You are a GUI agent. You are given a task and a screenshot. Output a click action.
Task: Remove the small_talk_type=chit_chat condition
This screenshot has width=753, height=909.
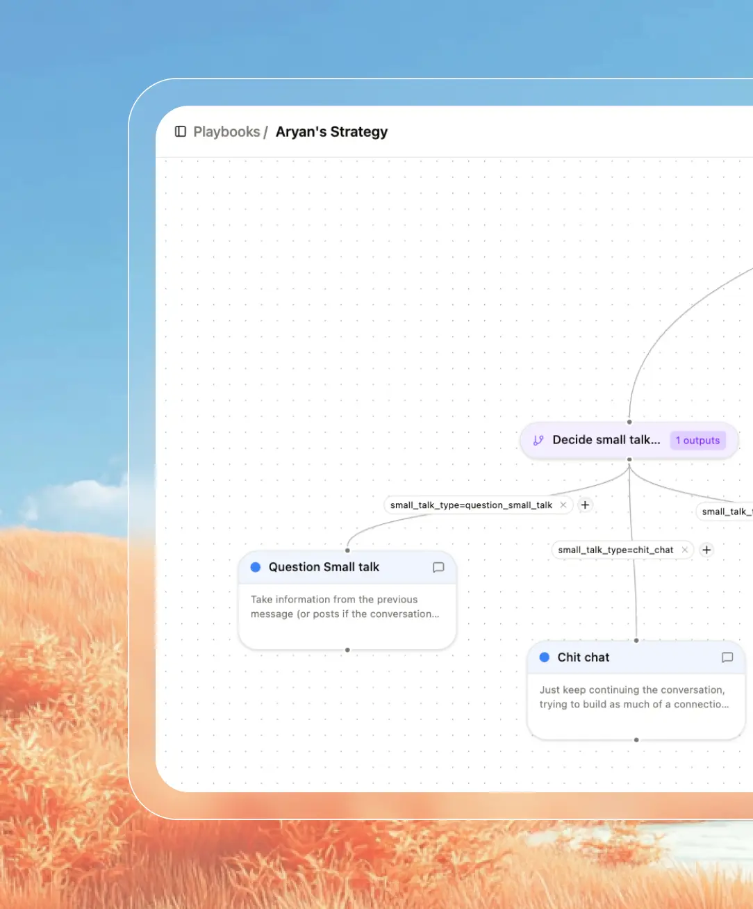coord(684,550)
